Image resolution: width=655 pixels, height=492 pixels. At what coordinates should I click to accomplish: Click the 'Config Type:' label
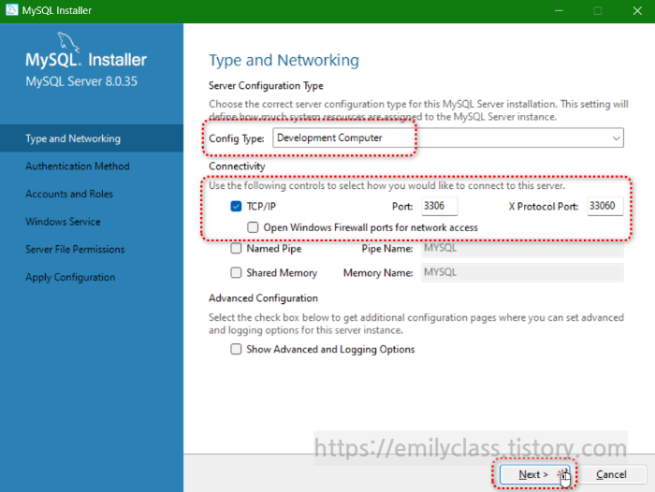pos(237,138)
